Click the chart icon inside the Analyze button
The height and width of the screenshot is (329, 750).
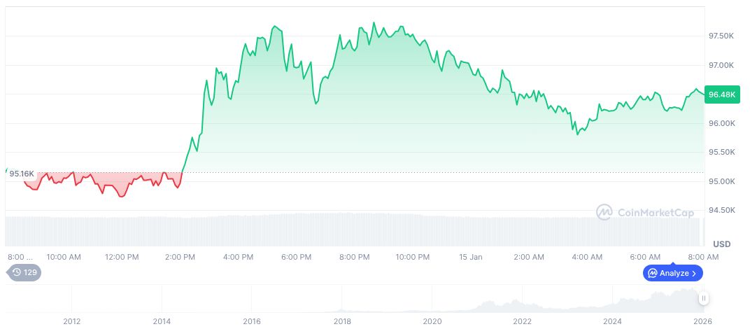(653, 273)
